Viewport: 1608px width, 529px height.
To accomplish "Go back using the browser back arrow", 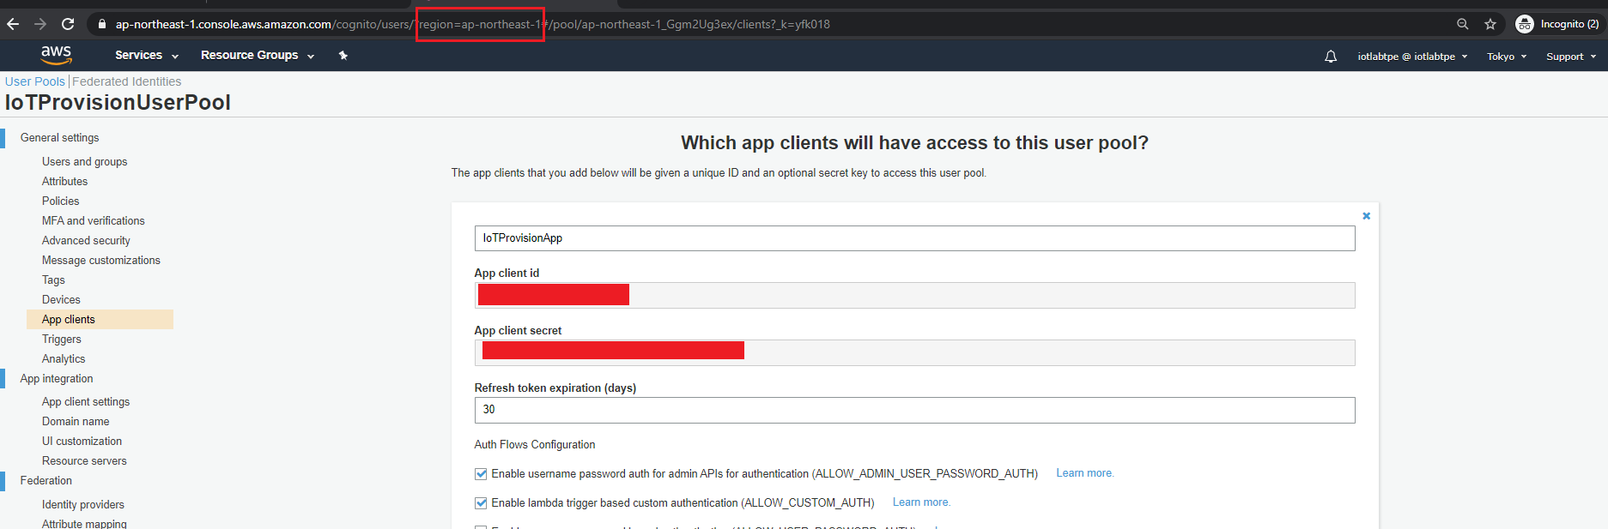I will tap(13, 24).
